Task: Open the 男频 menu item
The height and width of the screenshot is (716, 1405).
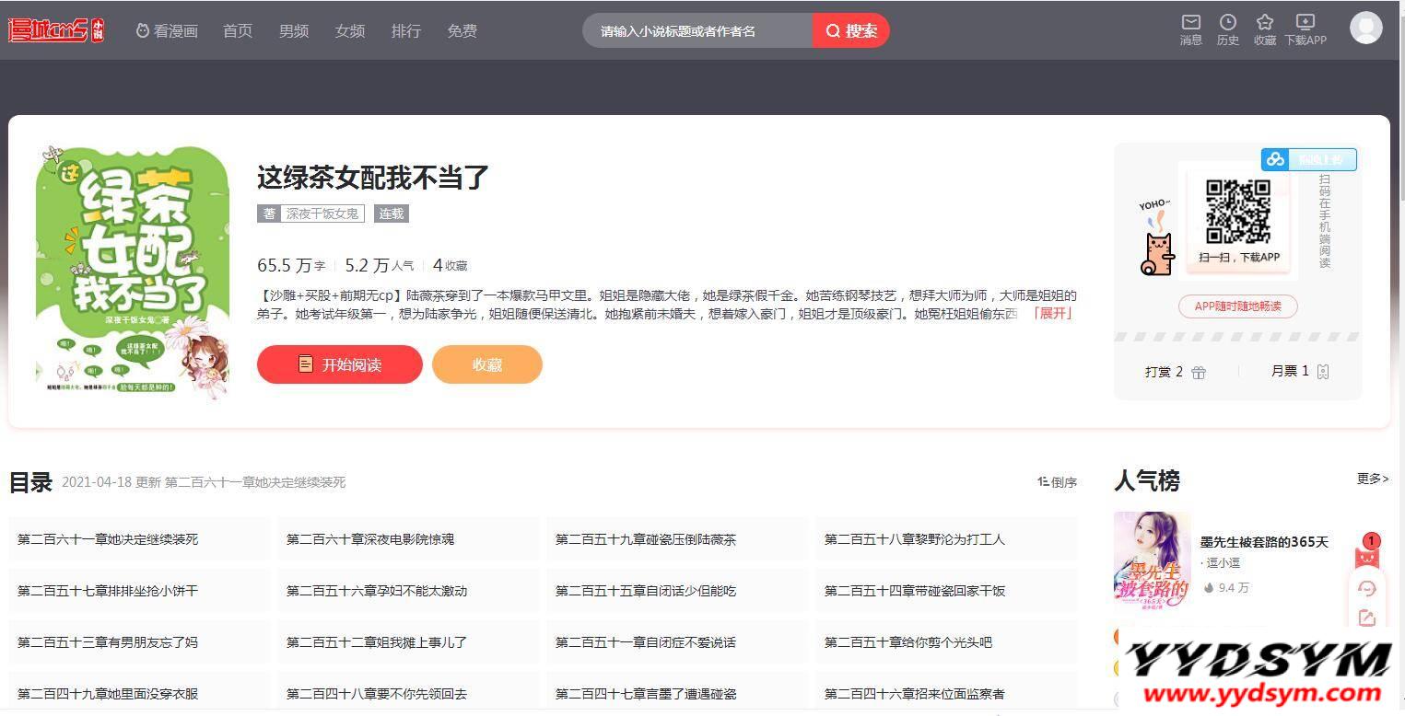Action: [x=293, y=30]
